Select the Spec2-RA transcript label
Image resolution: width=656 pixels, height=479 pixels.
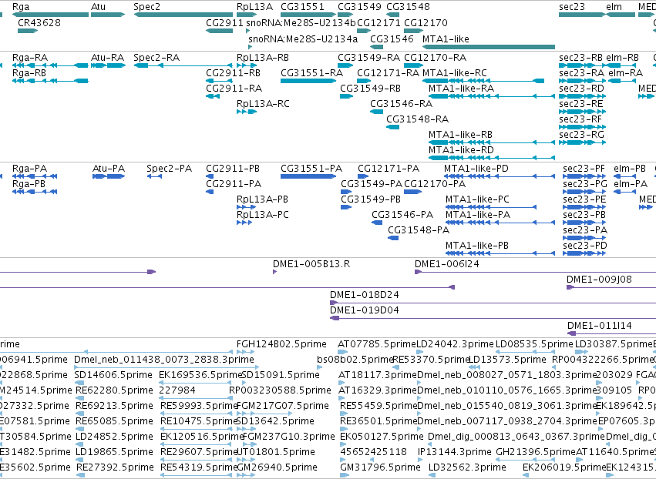pos(156,57)
